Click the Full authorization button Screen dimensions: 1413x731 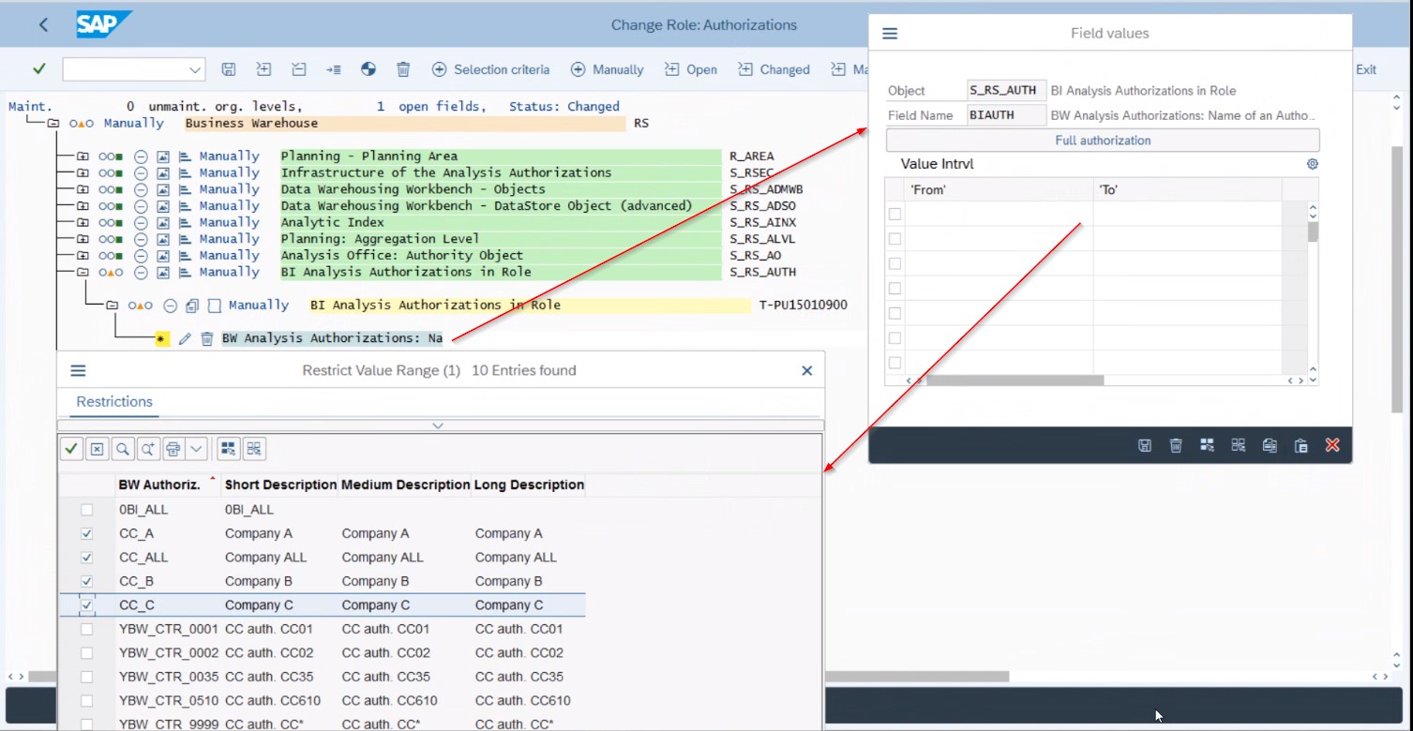coord(1102,139)
